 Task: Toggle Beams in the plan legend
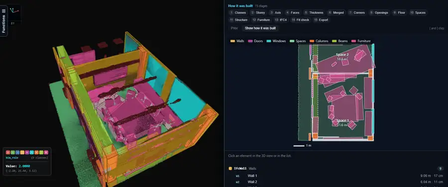[x=340, y=41]
